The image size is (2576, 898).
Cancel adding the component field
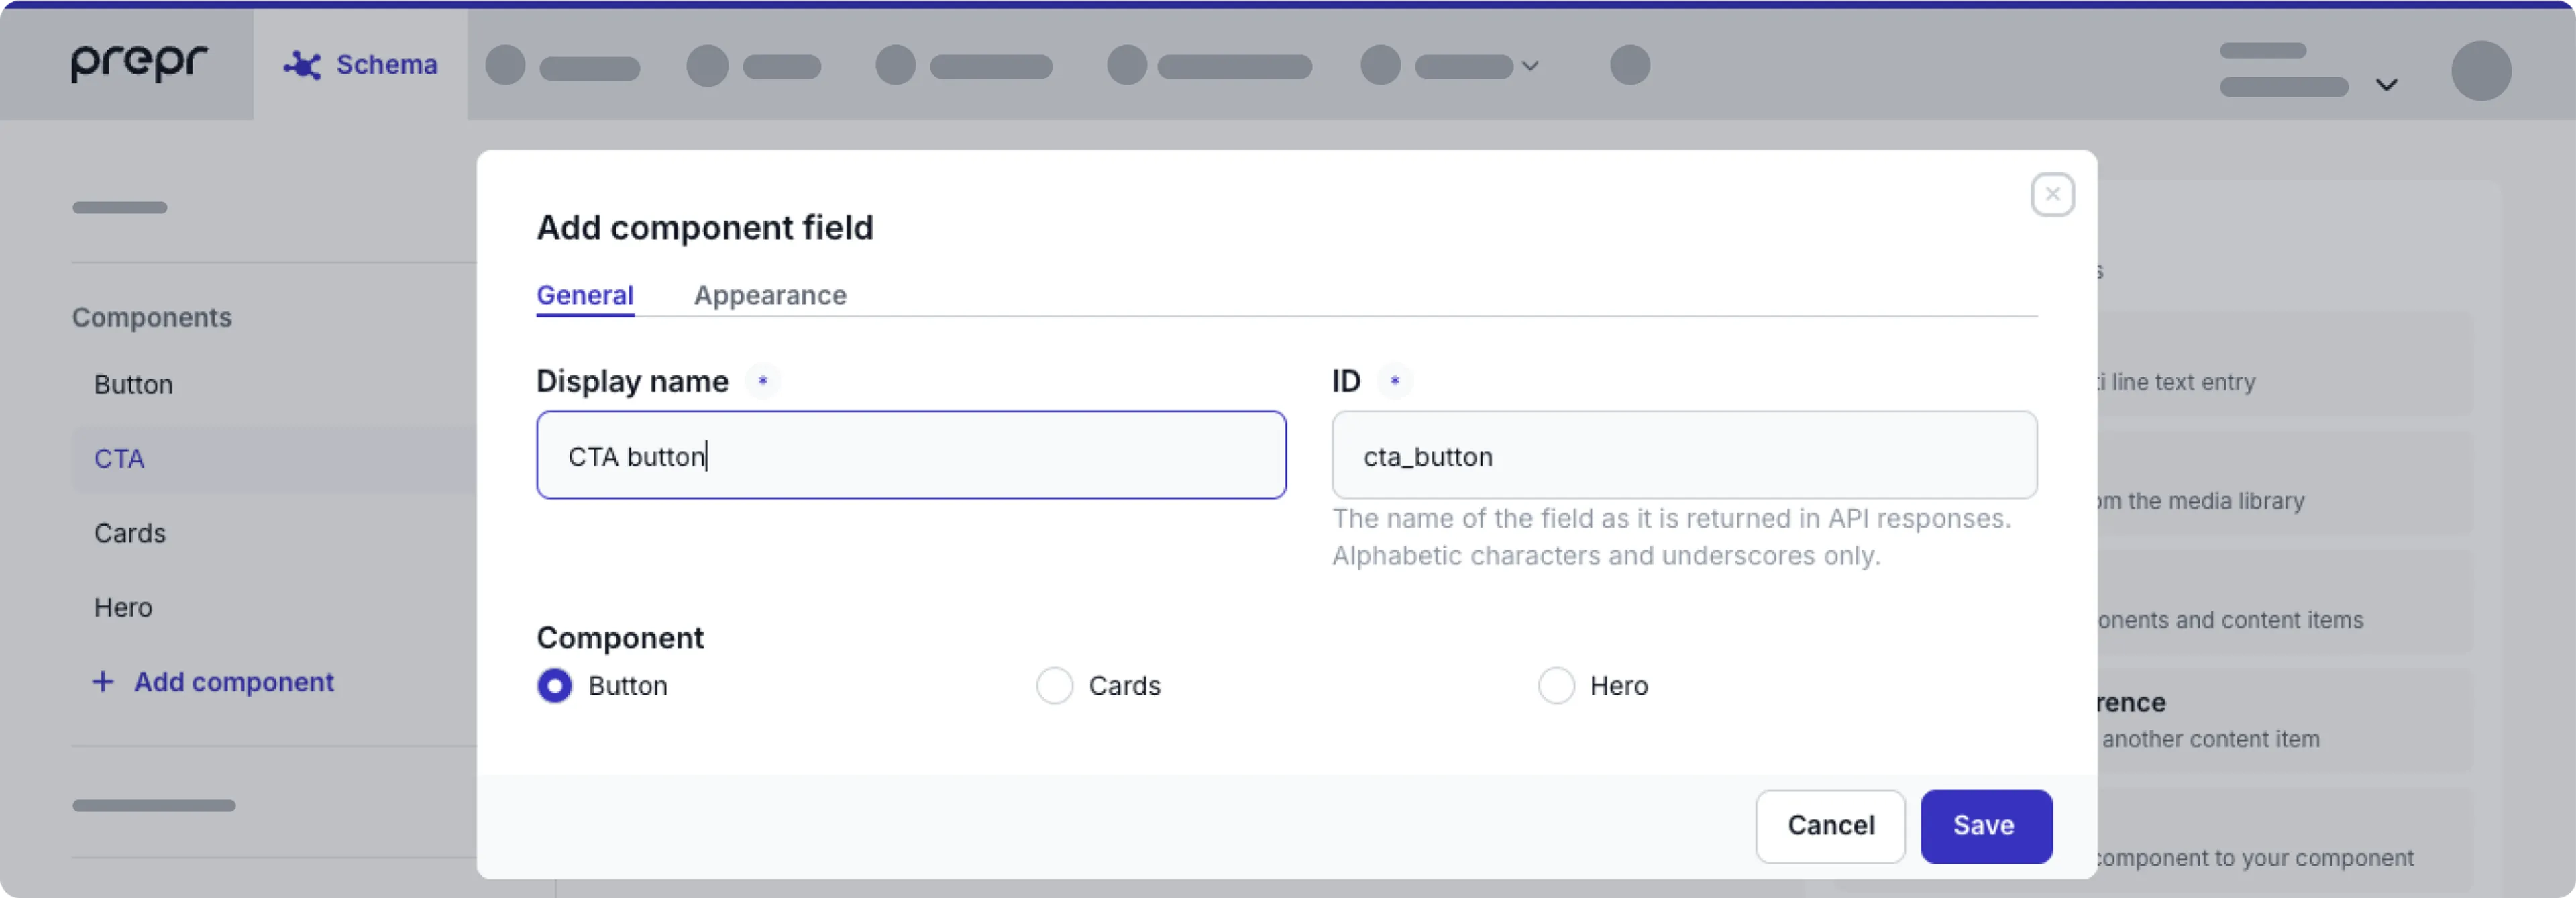point(1830,826)
